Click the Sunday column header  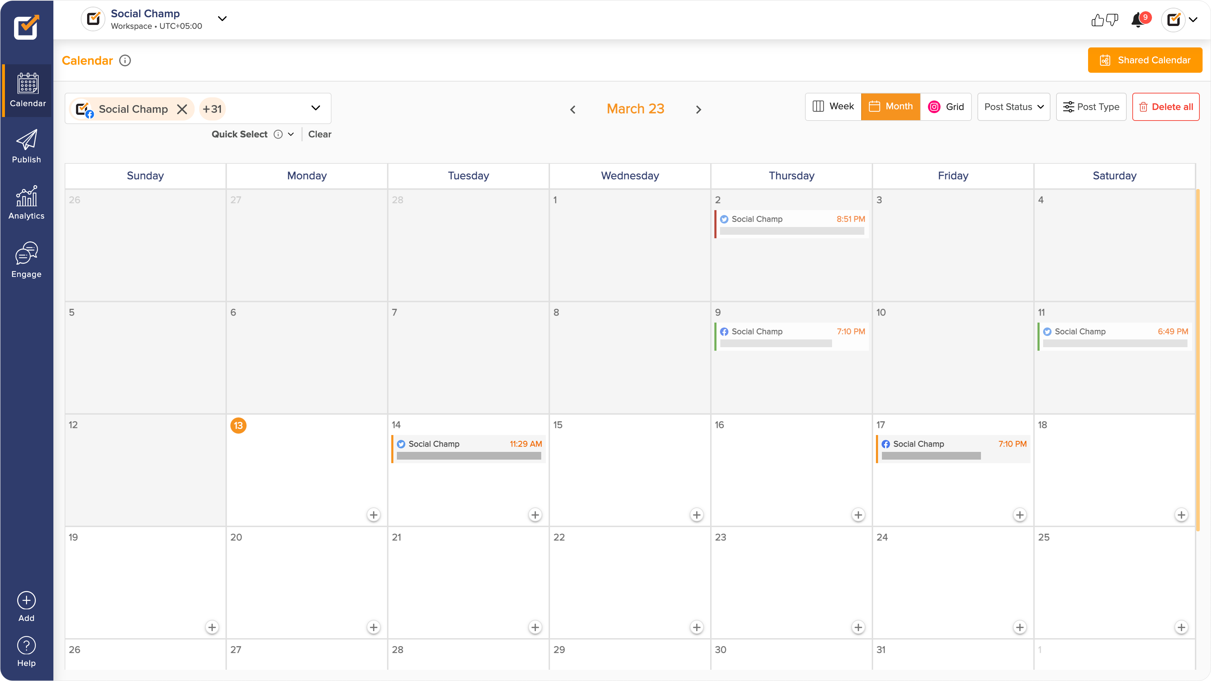pyautogui.click(x=145, y=176)
